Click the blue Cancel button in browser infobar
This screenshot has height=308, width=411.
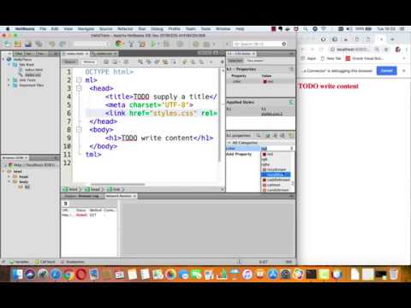386,71
